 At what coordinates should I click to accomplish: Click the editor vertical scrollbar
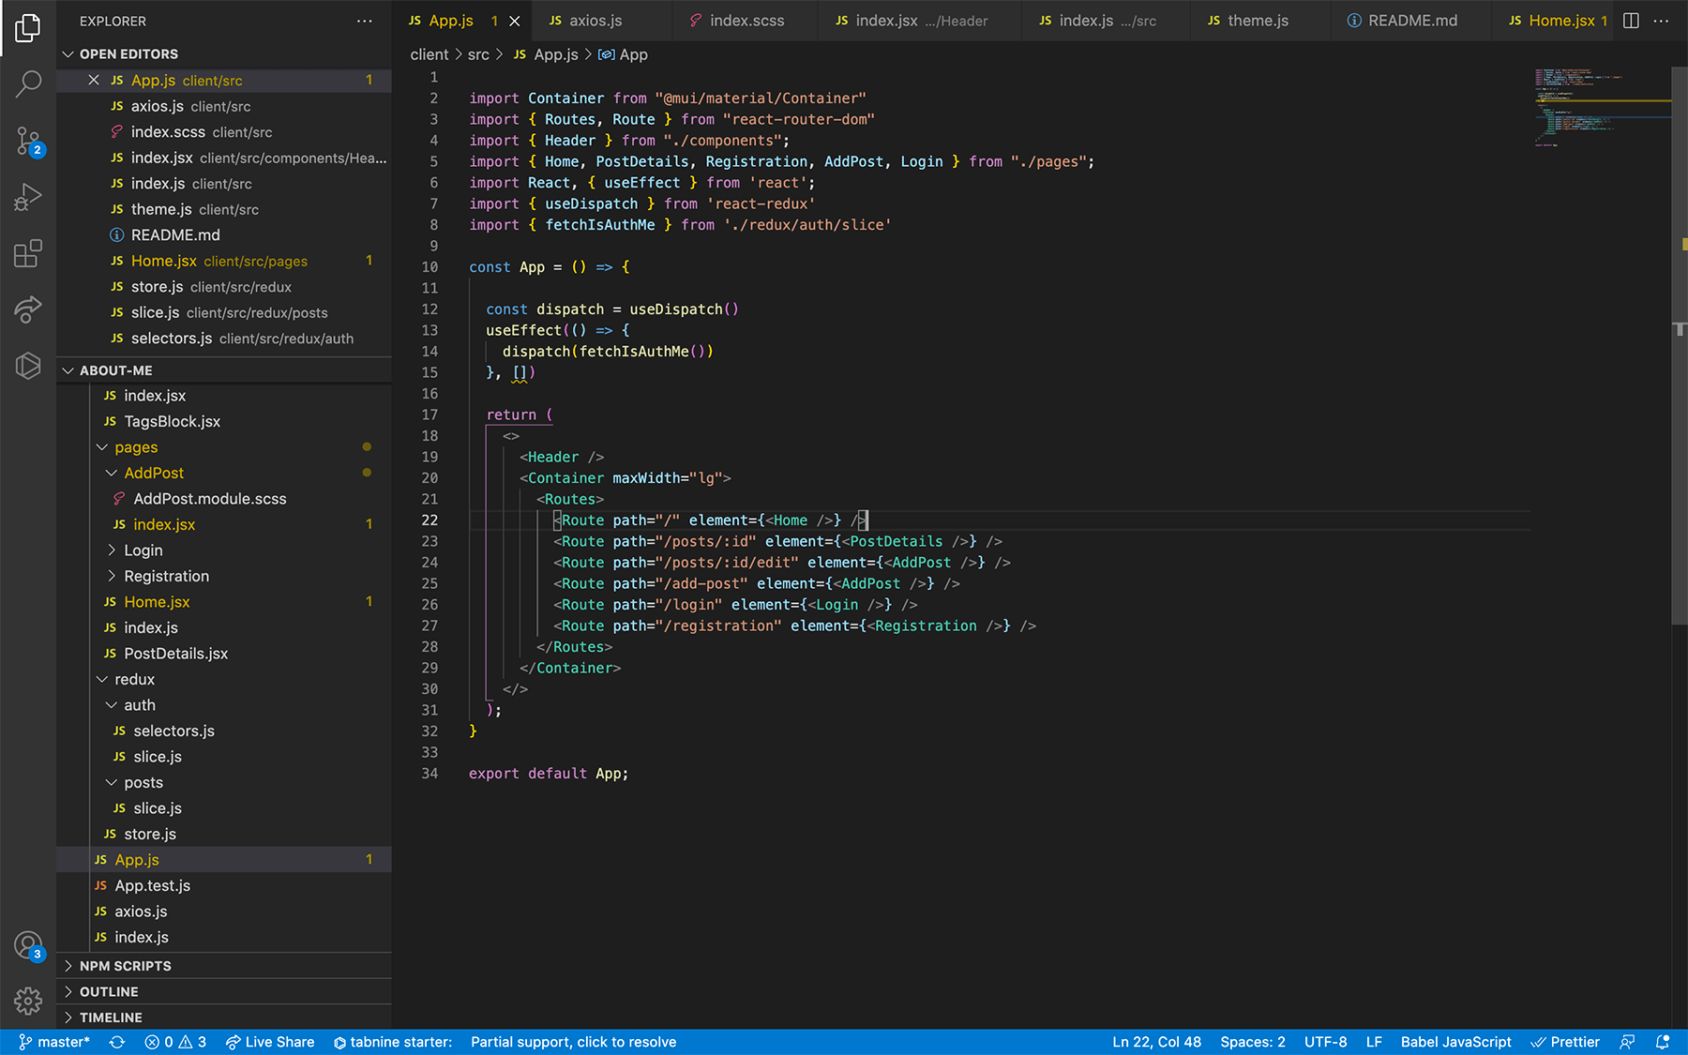click(1680, 343)
